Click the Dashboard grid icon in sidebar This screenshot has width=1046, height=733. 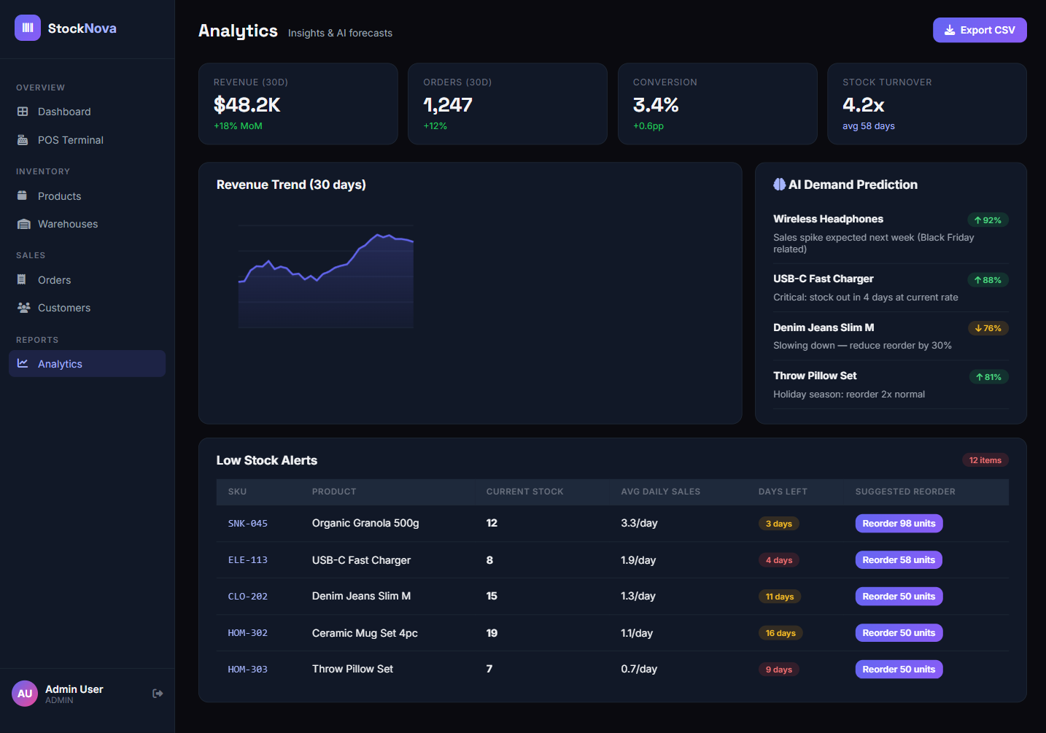(x=23, y=112)
